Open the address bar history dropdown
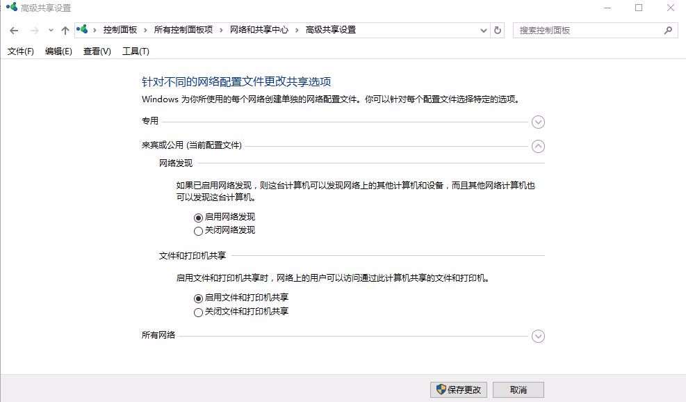686x402 pixels. click(x=484, y=30)
